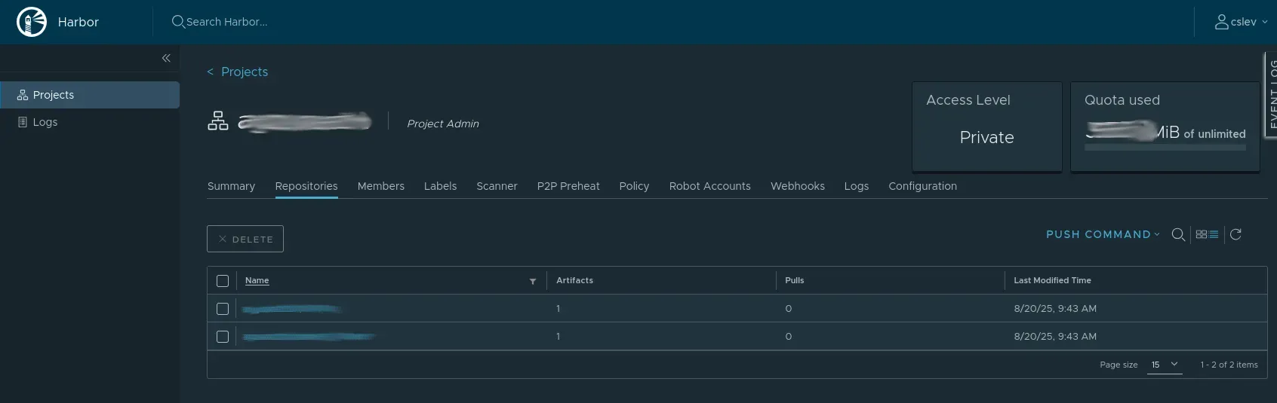The height and width of the screenshot is (403, 1277).
Task: Click the quota used progress bar
Action: click(1165, 148)
